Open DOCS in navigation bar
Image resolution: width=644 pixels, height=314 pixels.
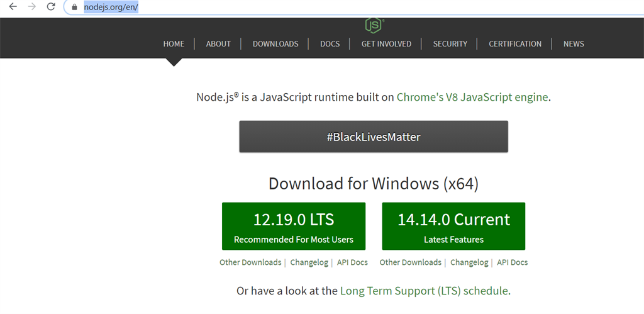[x=330, y=44]
